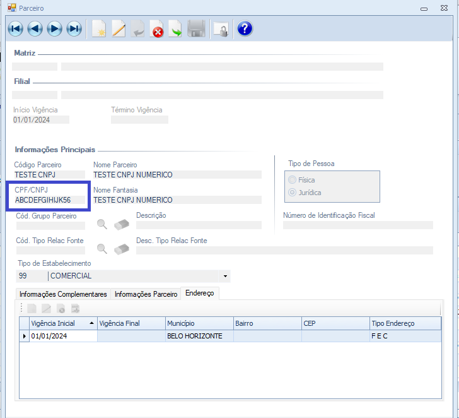
Task: Open help with the question mark icon
Action: click(x=245, y=28)
